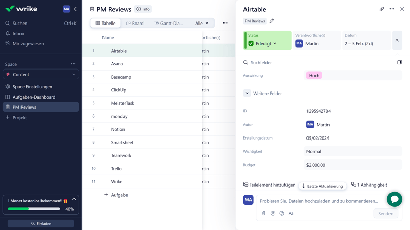Click the Name column header
This screenshot has height=230, width=410.
click(x=108, y=37)
